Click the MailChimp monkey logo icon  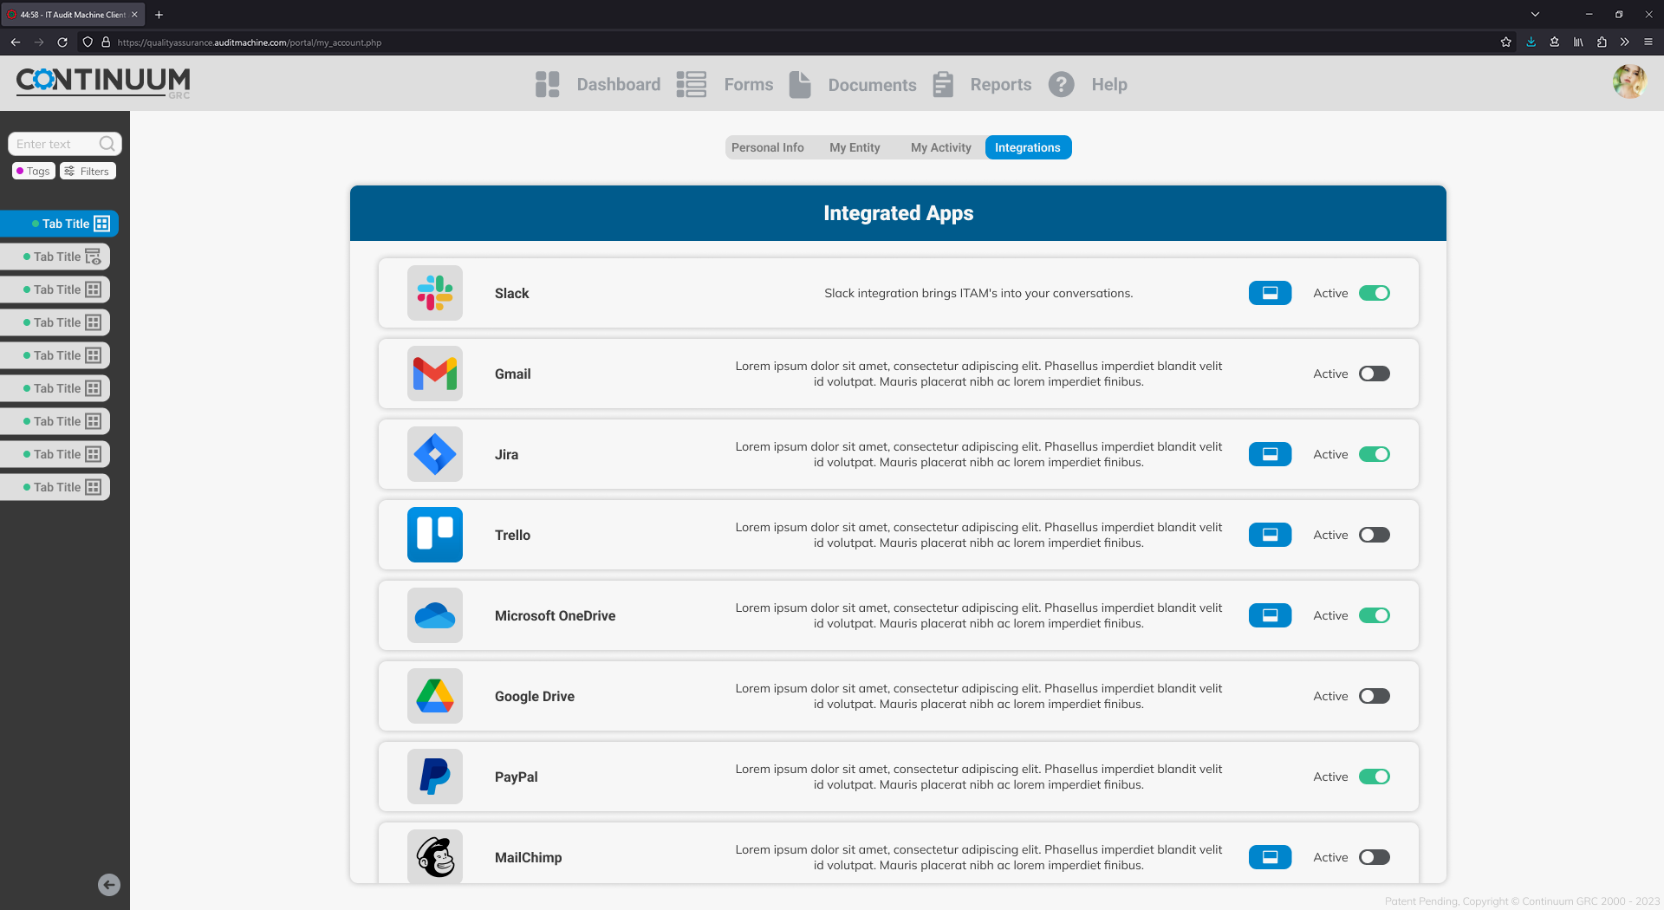coord(434,856)
